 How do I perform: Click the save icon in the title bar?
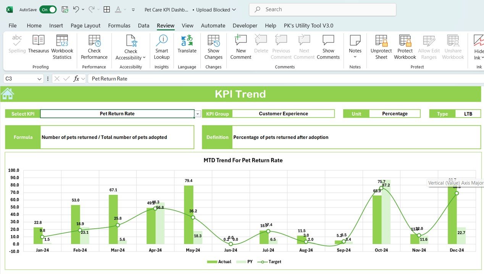click(x=65, y=10)
